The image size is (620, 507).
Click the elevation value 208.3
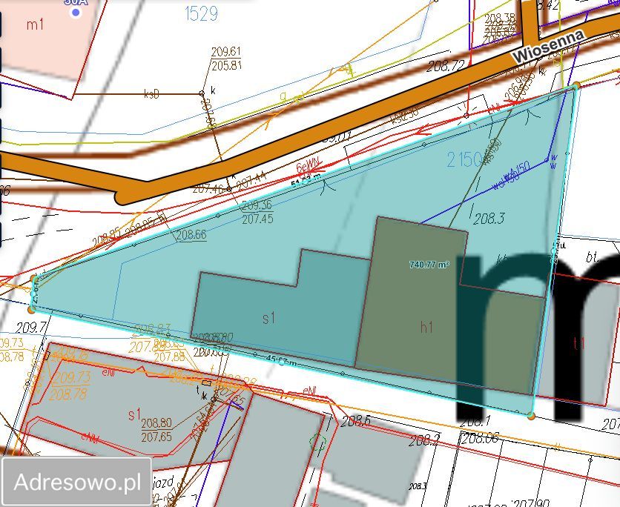(x=489, y=218)
